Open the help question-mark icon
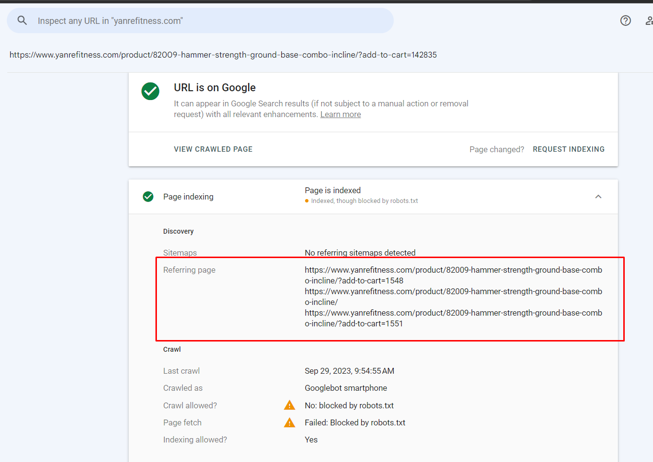This screenshot has width=653, height=462. 626,20
